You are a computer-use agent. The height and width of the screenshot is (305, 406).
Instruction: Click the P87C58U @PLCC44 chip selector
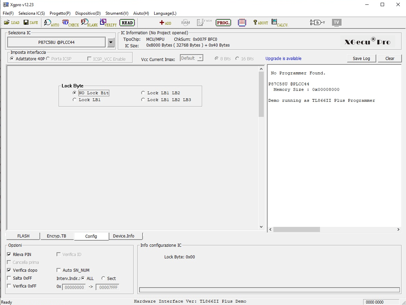pos(57,42)
